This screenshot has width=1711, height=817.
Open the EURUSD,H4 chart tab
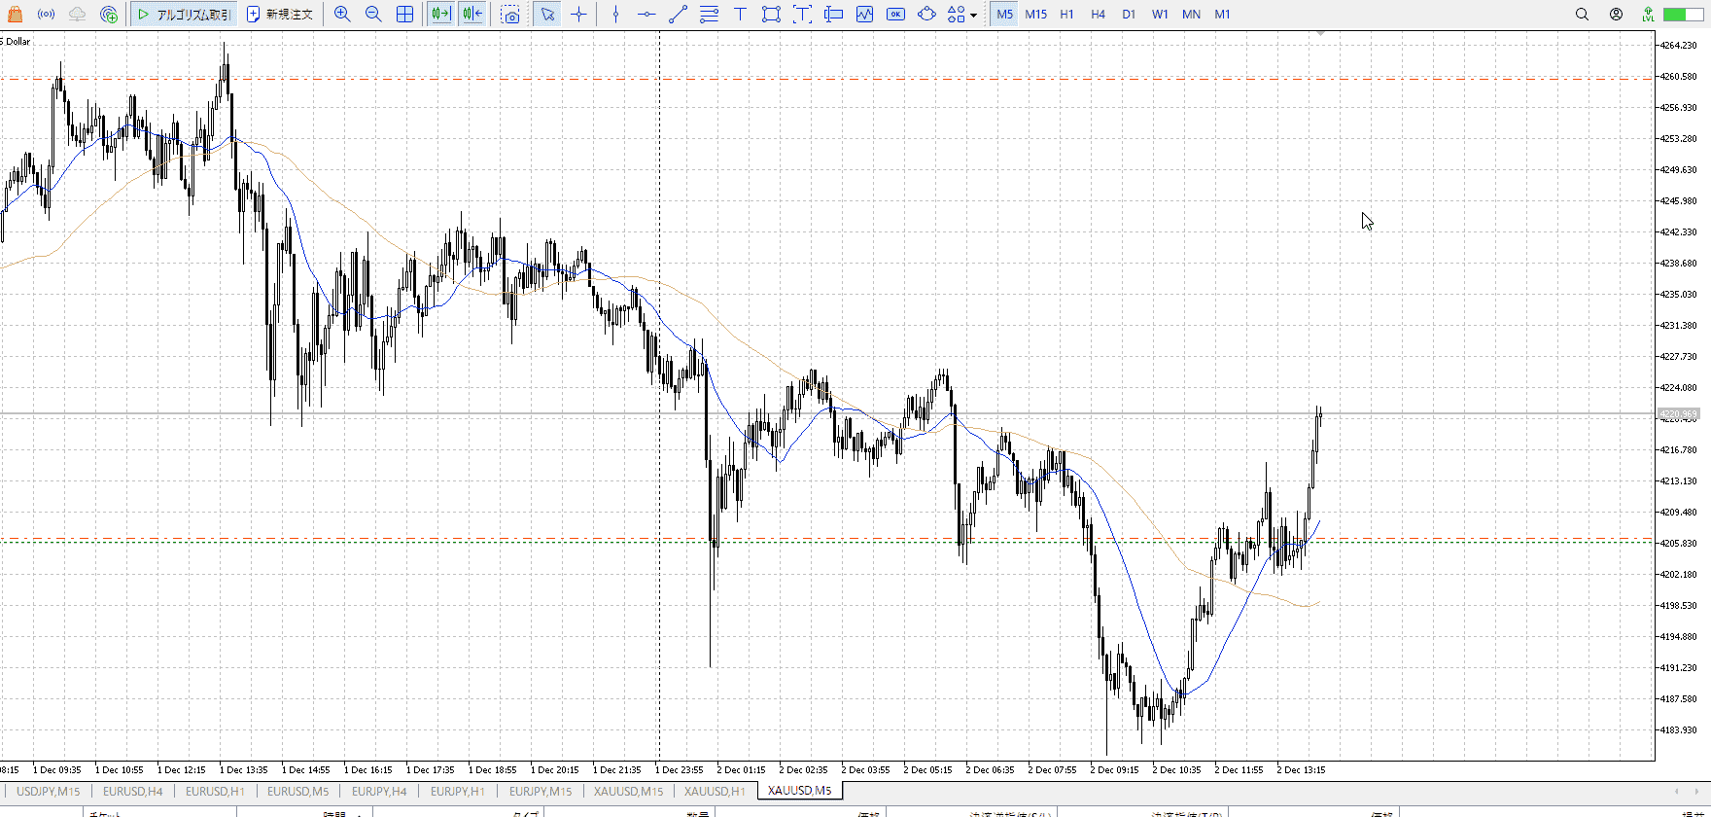[x=133, y=791]
